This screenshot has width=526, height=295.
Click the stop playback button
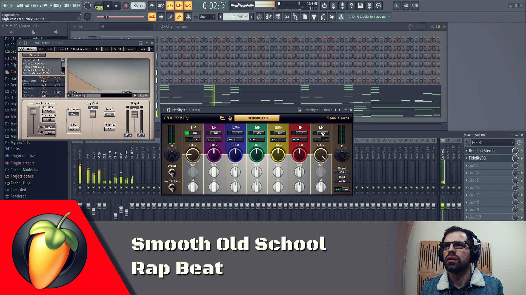(116, 5)
